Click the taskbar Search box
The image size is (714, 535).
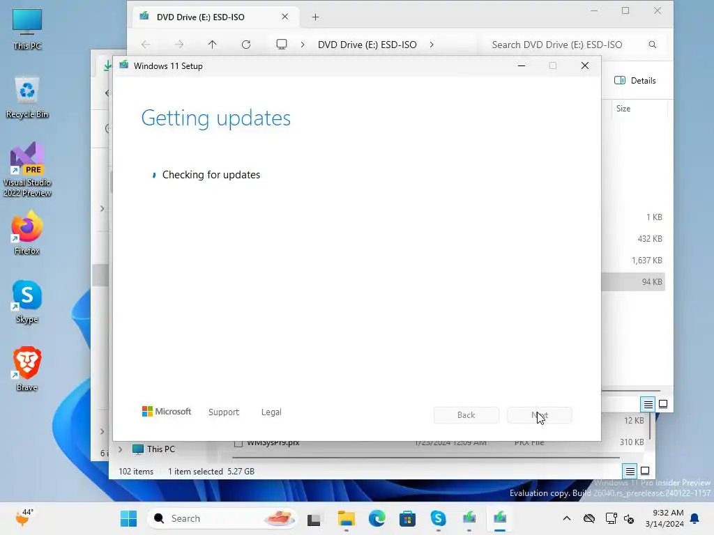coord(223,518)
